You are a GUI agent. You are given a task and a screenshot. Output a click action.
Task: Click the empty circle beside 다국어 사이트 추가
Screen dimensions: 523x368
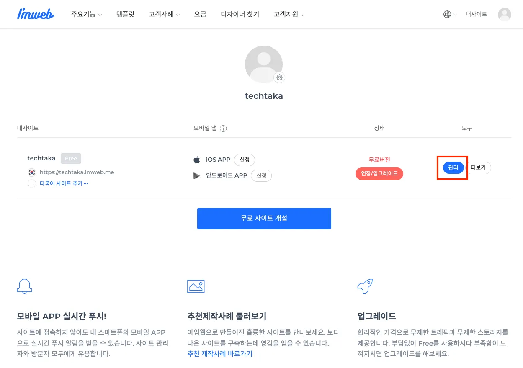tap(32, 183)
